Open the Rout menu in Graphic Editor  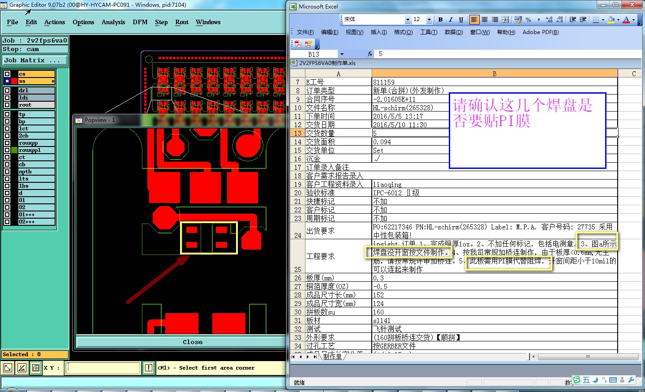[x=182, y=22]
